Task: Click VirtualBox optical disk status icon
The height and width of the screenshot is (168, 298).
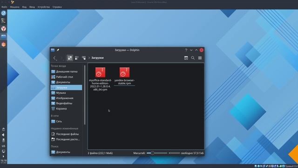Action: coord(258,166)
